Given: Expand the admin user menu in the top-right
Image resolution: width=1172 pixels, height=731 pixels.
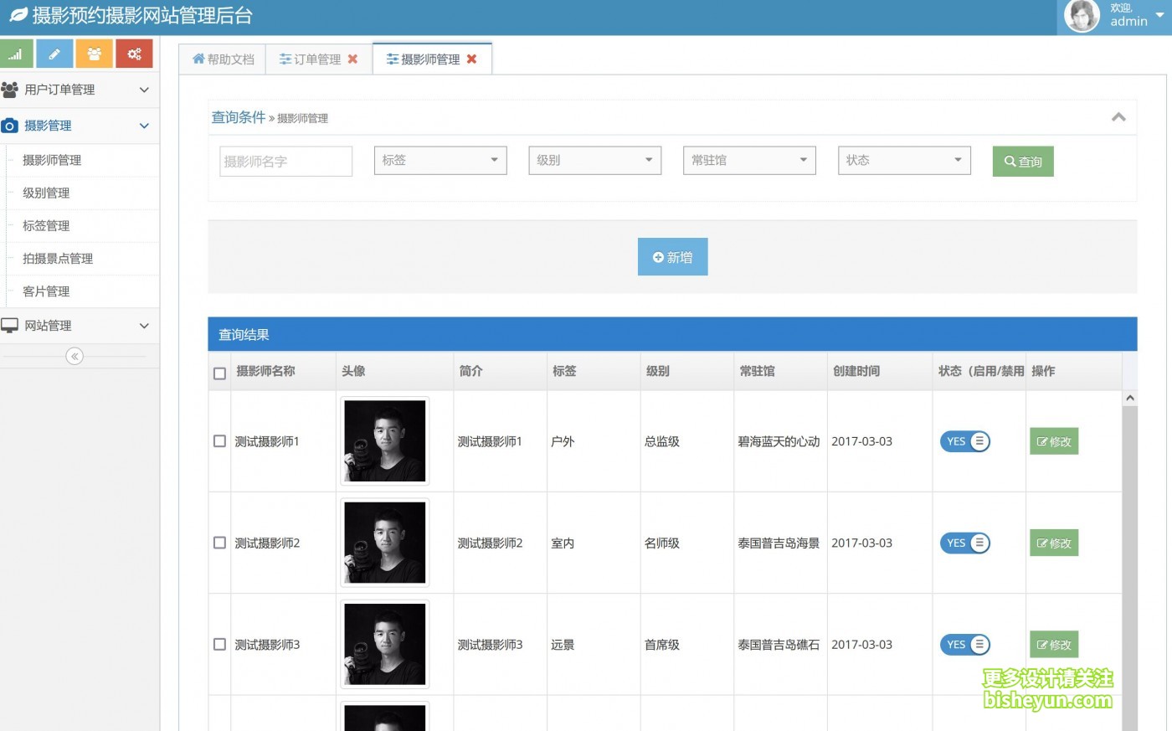Looking at the screenshot, I should (x=1128, y=15).
